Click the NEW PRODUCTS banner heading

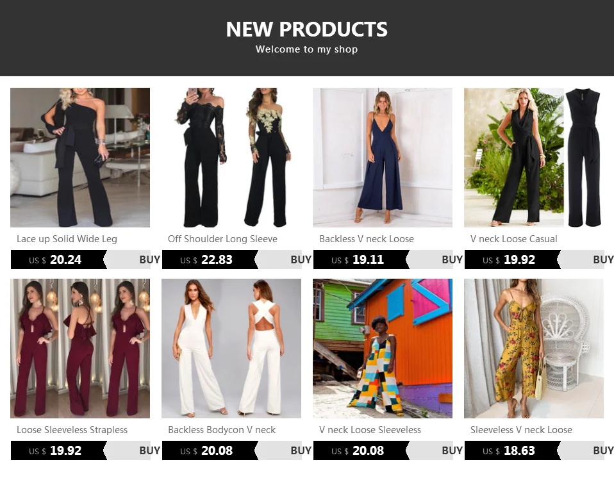click(x=306, y=29)
